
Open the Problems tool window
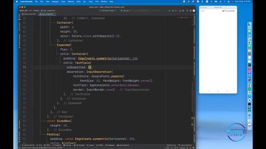(57, 145)
